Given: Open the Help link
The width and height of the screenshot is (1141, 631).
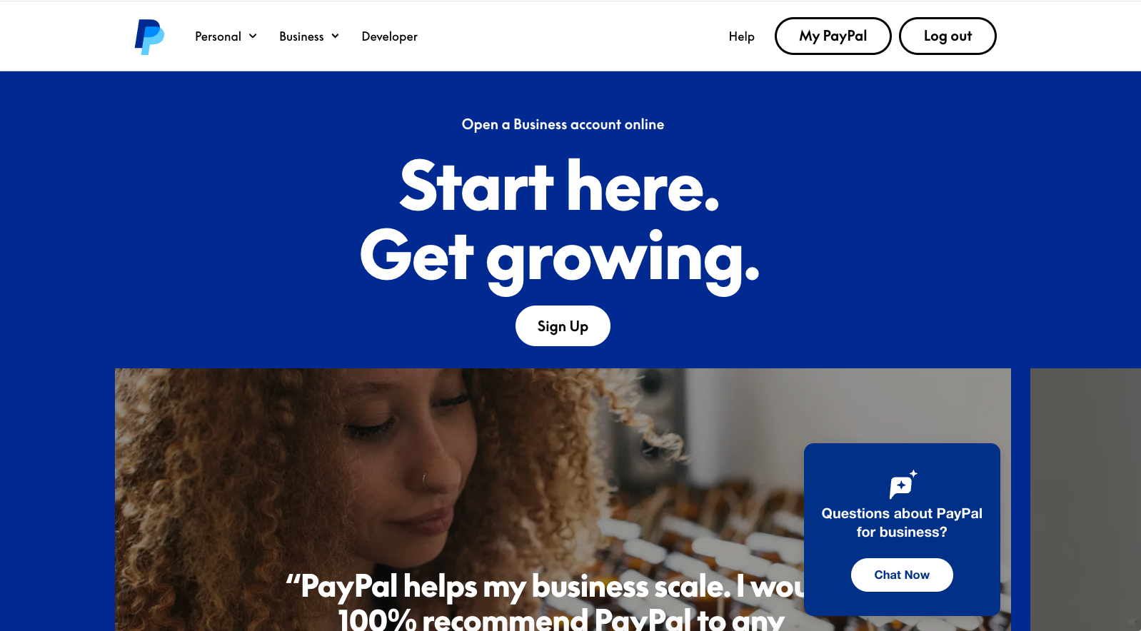Looking at the screenshot, I should (x=741, y=36).
